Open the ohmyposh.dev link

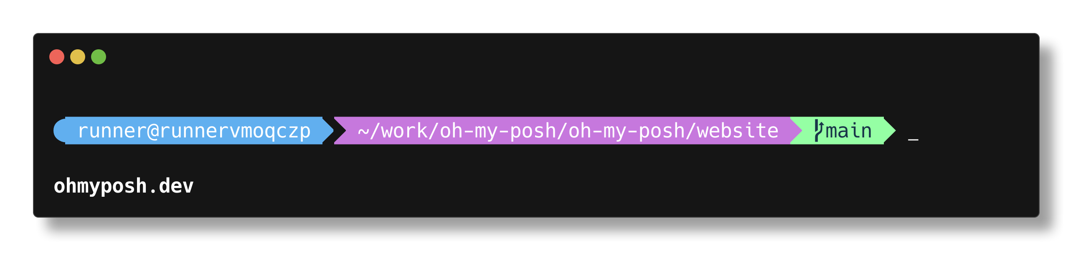click(124, 186)
